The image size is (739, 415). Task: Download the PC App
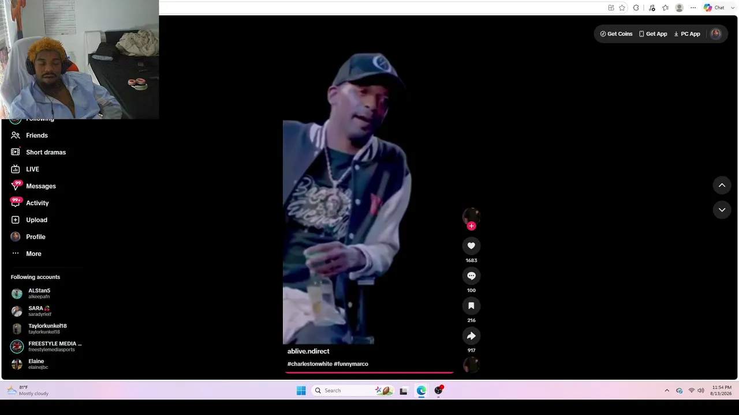click(x=687, y=34)
